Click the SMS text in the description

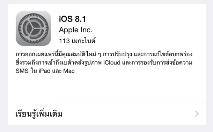22,71
